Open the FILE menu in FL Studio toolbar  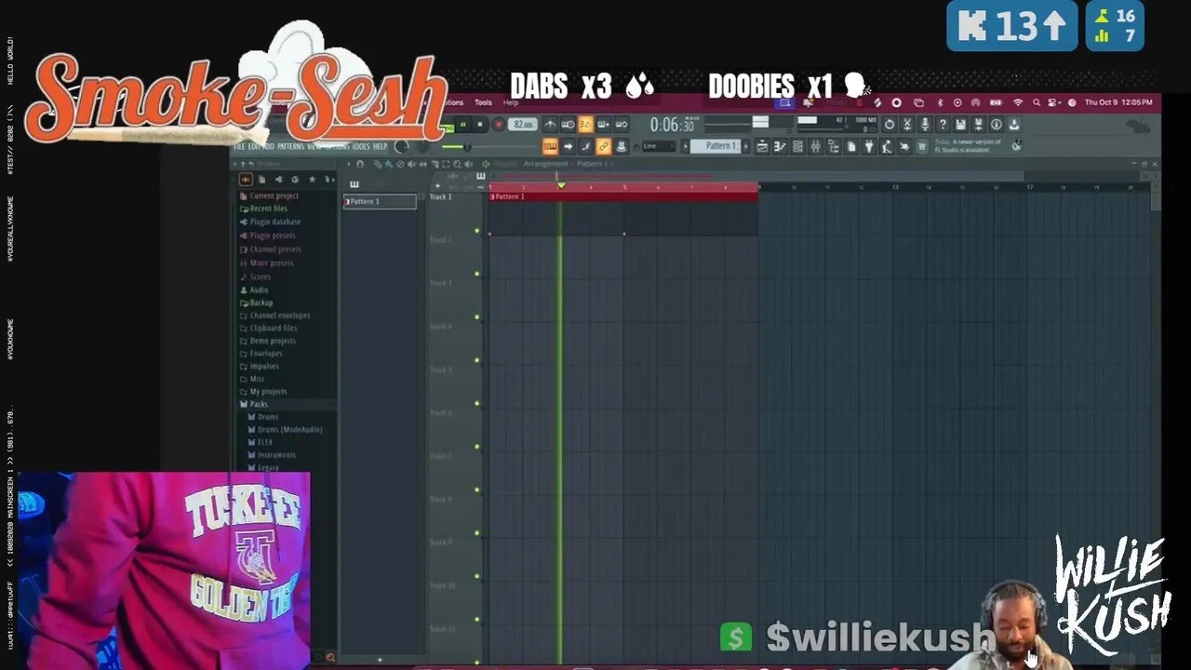(239, 146)
